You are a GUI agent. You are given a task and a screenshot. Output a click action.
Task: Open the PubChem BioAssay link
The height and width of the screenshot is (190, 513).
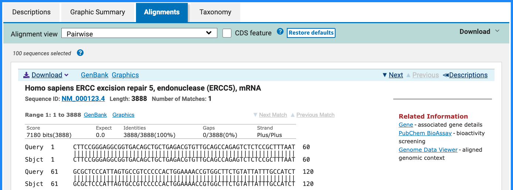(425, 133)
